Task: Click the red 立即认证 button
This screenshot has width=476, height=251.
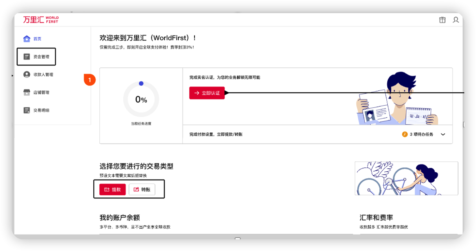Action: [x=207, y=93]
